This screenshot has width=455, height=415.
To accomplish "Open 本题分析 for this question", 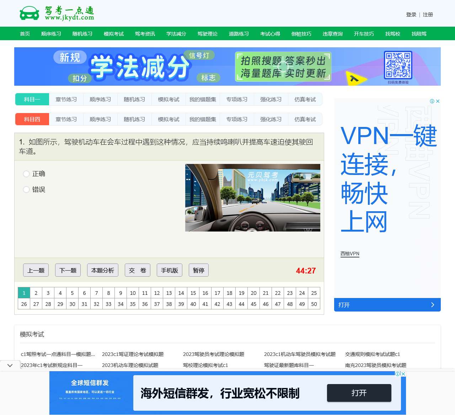I will [x=102, y=270].
